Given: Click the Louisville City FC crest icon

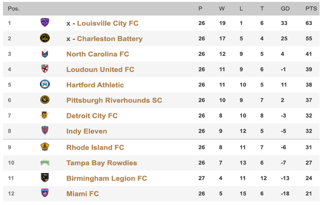Looking at the screenshot, I should click(45, 23).
